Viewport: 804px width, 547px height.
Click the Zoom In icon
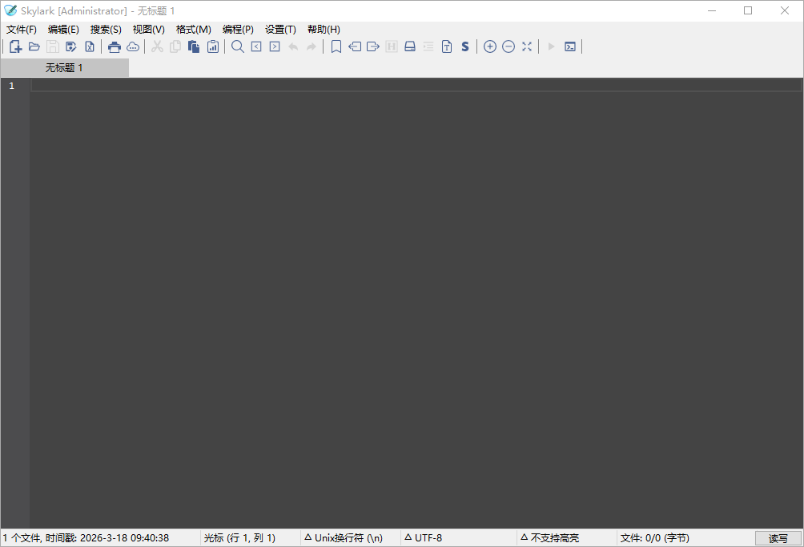click(489, 46)
